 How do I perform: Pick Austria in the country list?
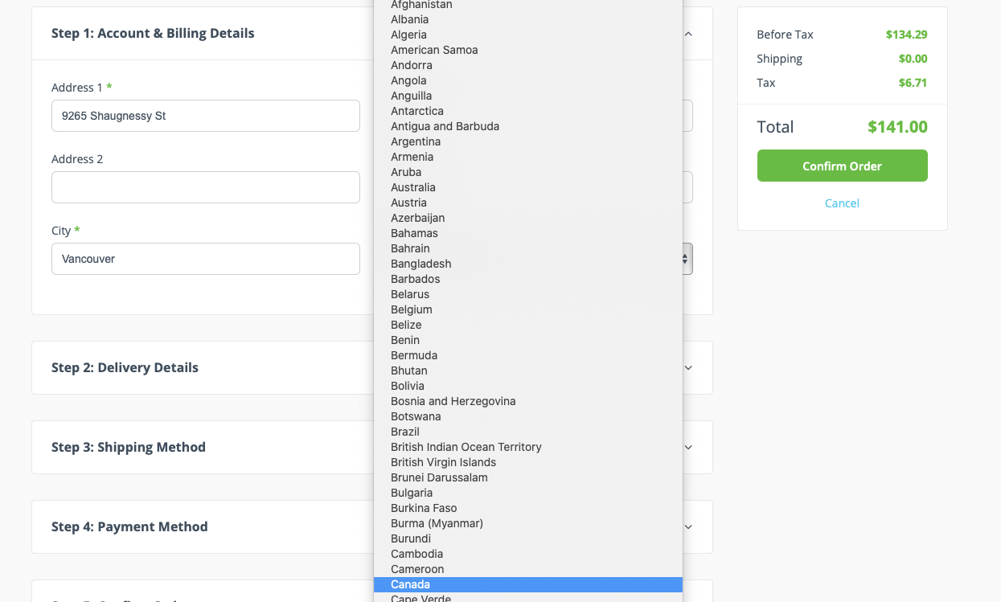click(408, 203)
